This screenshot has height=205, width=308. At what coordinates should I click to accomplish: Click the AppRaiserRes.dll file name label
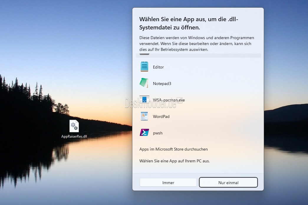[x=74, y=136]
